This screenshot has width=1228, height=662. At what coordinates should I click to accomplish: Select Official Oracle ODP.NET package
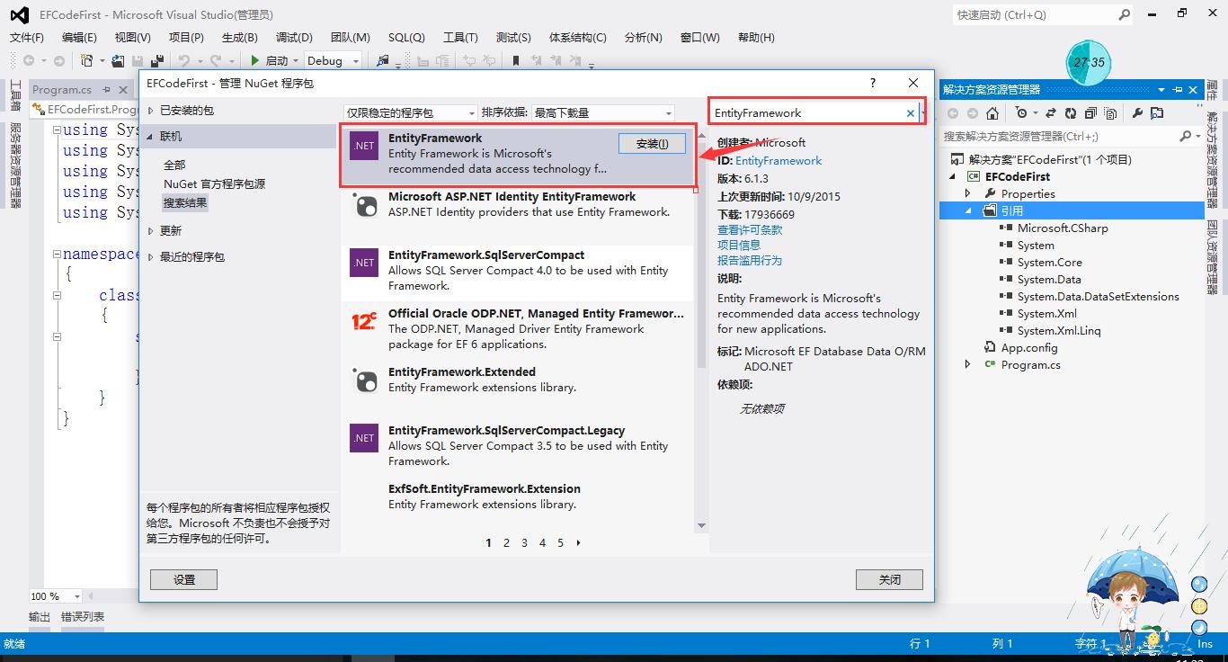coord(518,329)
